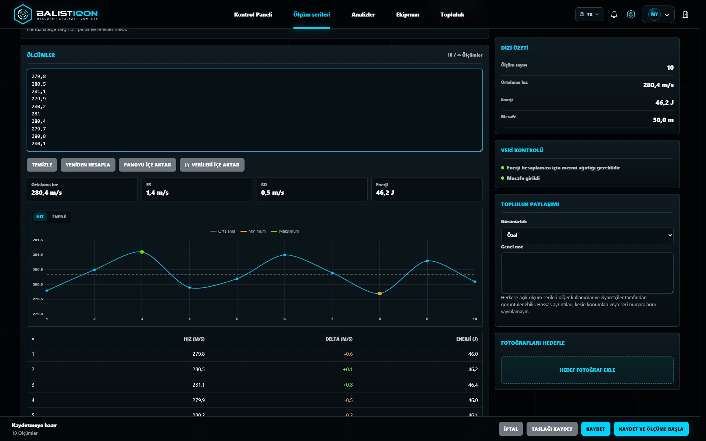Toggle the Minimum legend series
This screenshot has height=441, width=706.
pos(253,231)
